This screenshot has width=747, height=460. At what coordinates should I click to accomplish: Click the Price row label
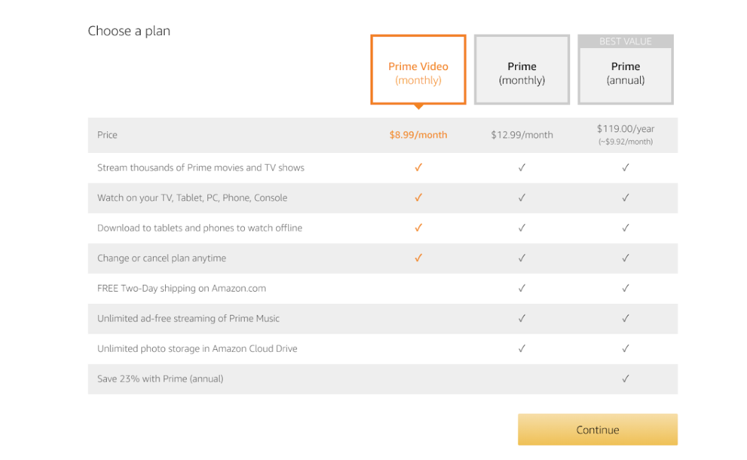[107, 135]
